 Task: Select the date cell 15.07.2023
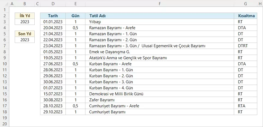[x=53, y=94]
